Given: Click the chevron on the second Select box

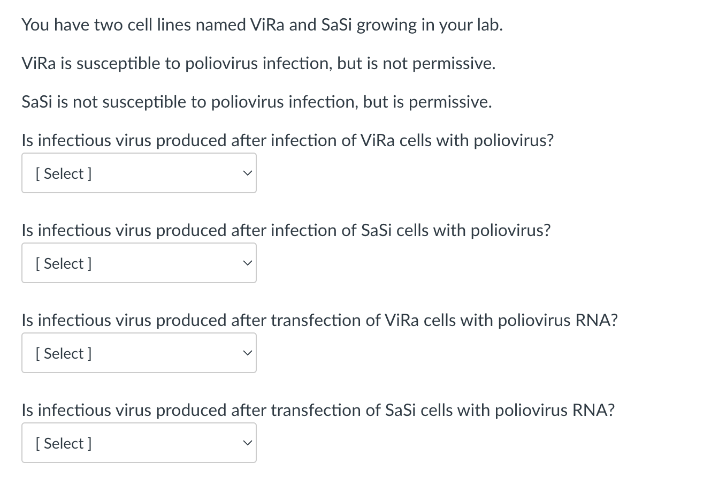Looking at the screenshot, I should 247,262.
